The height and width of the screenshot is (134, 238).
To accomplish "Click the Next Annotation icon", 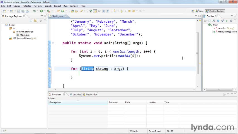I will [115, 11].
